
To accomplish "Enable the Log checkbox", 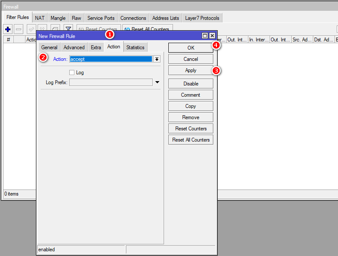I will 72,73.
